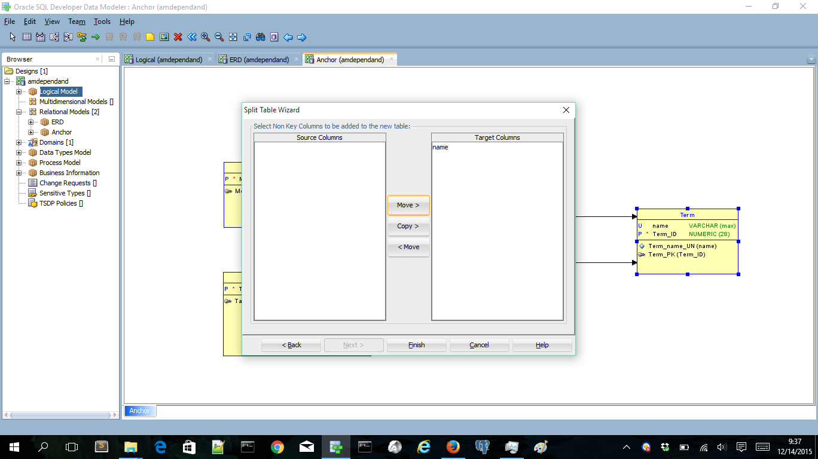The image size is (818, 459).
Task: Expand the Logical Model tree node
Action: tap(19, 91)
